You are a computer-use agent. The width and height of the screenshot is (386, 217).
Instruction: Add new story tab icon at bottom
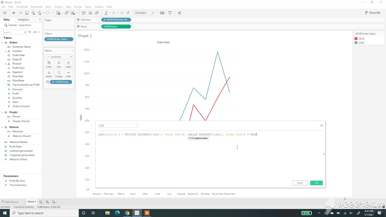tap(54, 202)
